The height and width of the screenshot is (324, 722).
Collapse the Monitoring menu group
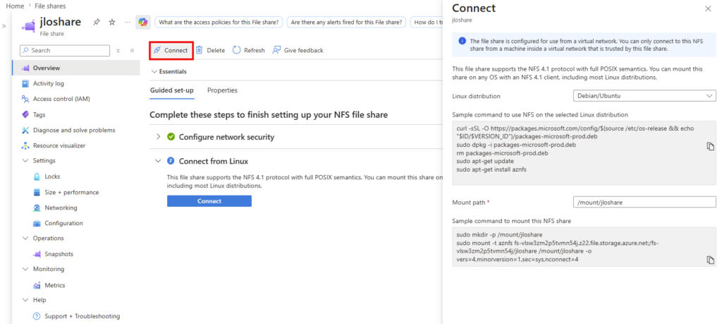pyautogui.click(x=25, y=269)
